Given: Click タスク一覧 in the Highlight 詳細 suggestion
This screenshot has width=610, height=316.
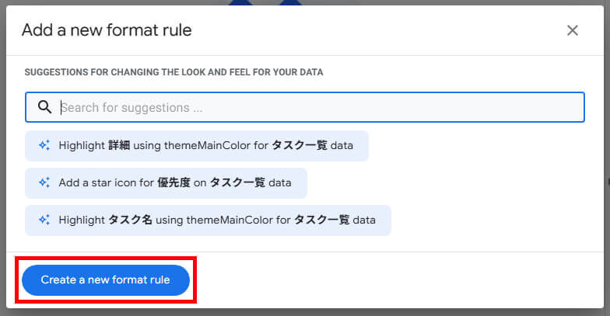Looking at the screenshot, I should tap(299, 145).
